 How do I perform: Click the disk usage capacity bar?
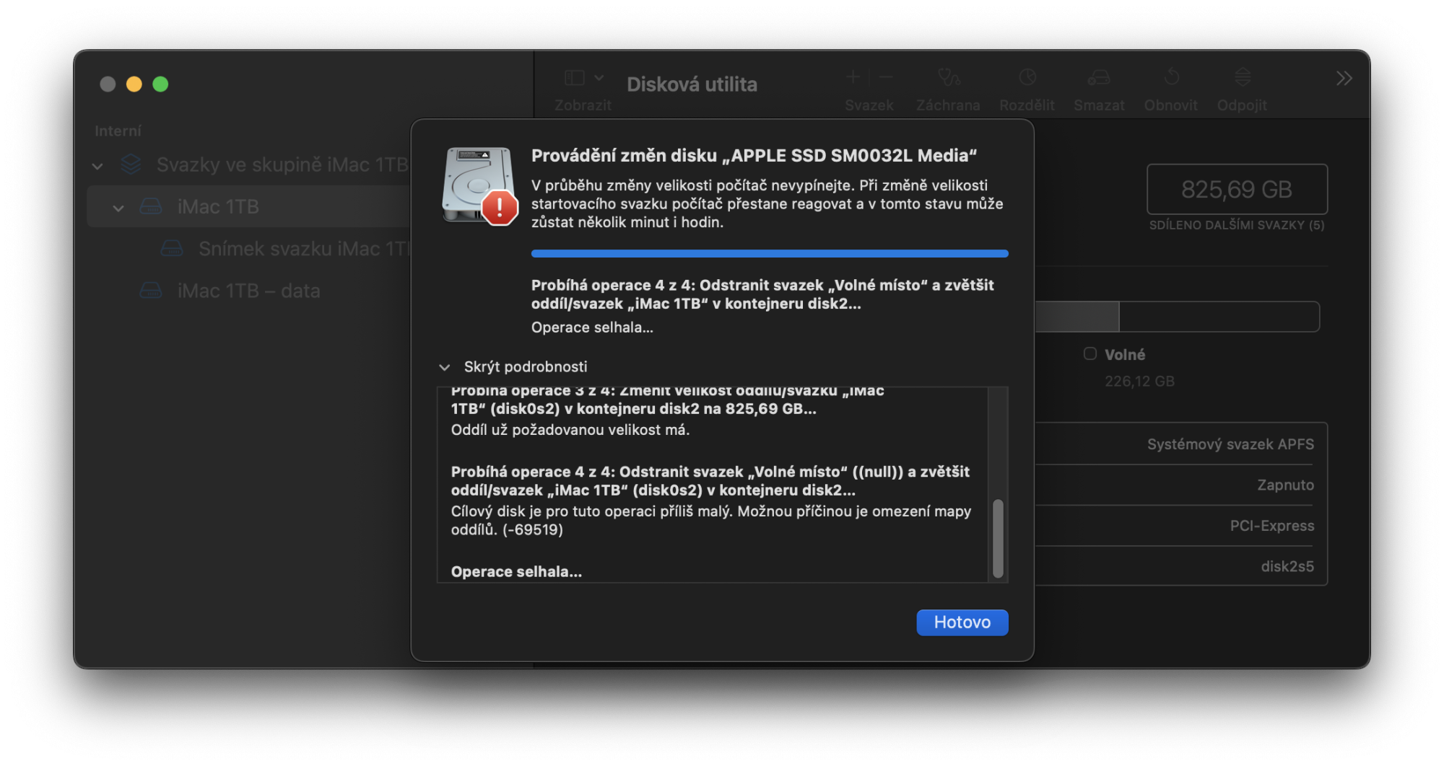1177,317
